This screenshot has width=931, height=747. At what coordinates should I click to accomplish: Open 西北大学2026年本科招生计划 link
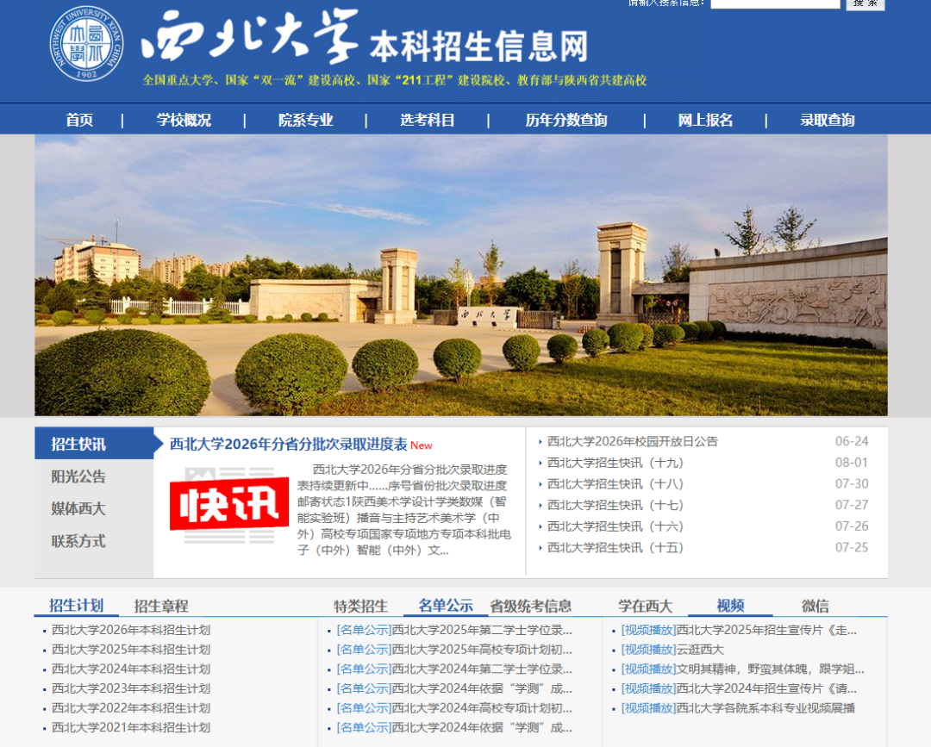(131, 630)
